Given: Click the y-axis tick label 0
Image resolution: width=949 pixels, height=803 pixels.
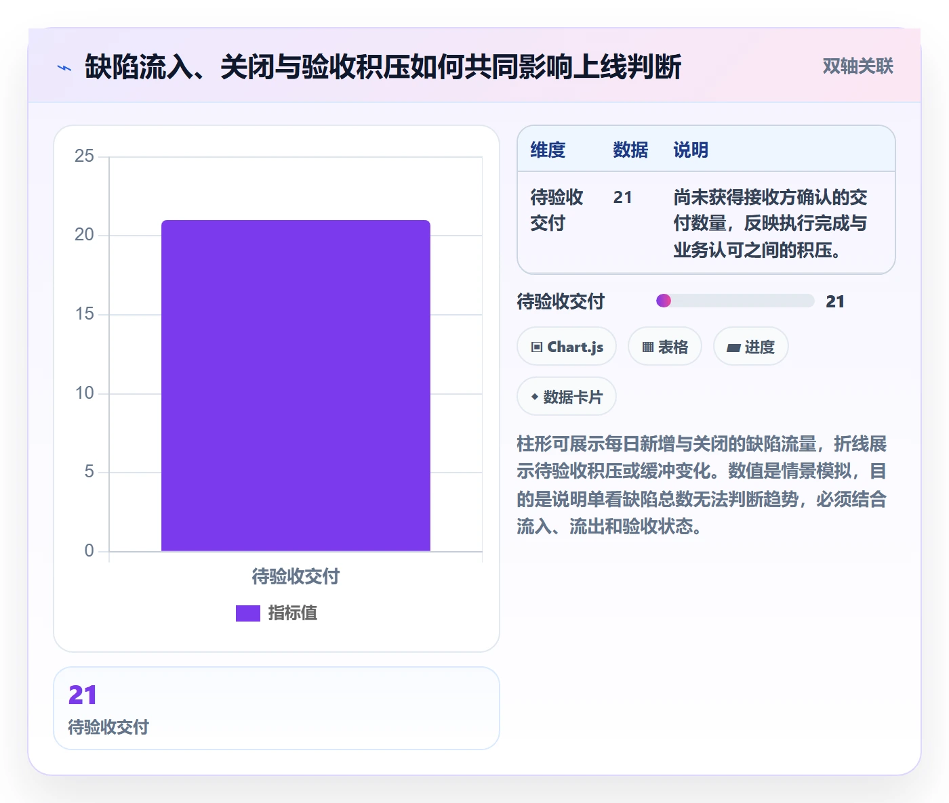Looking at the screenshot, I should 89,551.
